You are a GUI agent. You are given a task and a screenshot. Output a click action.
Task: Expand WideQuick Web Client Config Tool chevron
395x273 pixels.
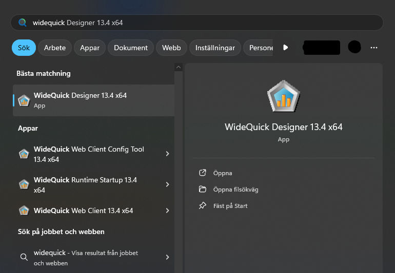[168, 154]
